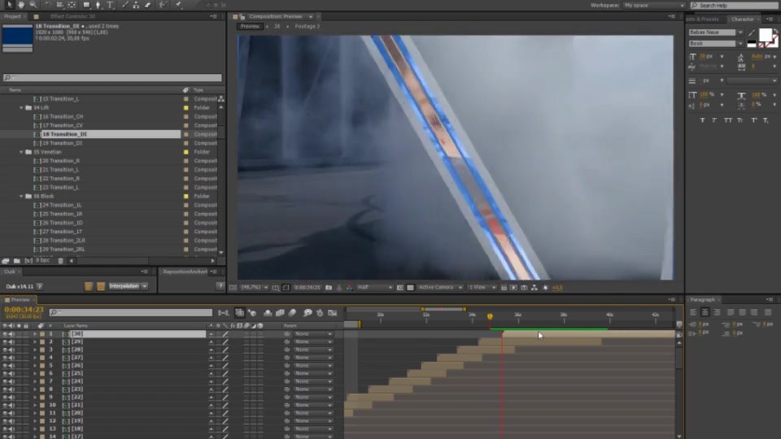The image size is (781, 439).
Task: Click the yellow current time indicator marker
Action: pyautogui.click(x=490, y=316)
